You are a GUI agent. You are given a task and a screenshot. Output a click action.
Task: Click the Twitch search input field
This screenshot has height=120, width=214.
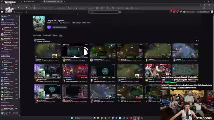click(x=103, y=12)
